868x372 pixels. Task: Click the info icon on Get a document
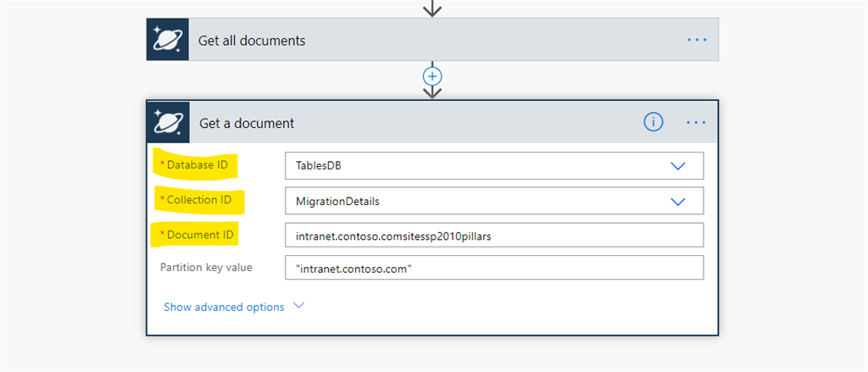(x=654, y=122)
